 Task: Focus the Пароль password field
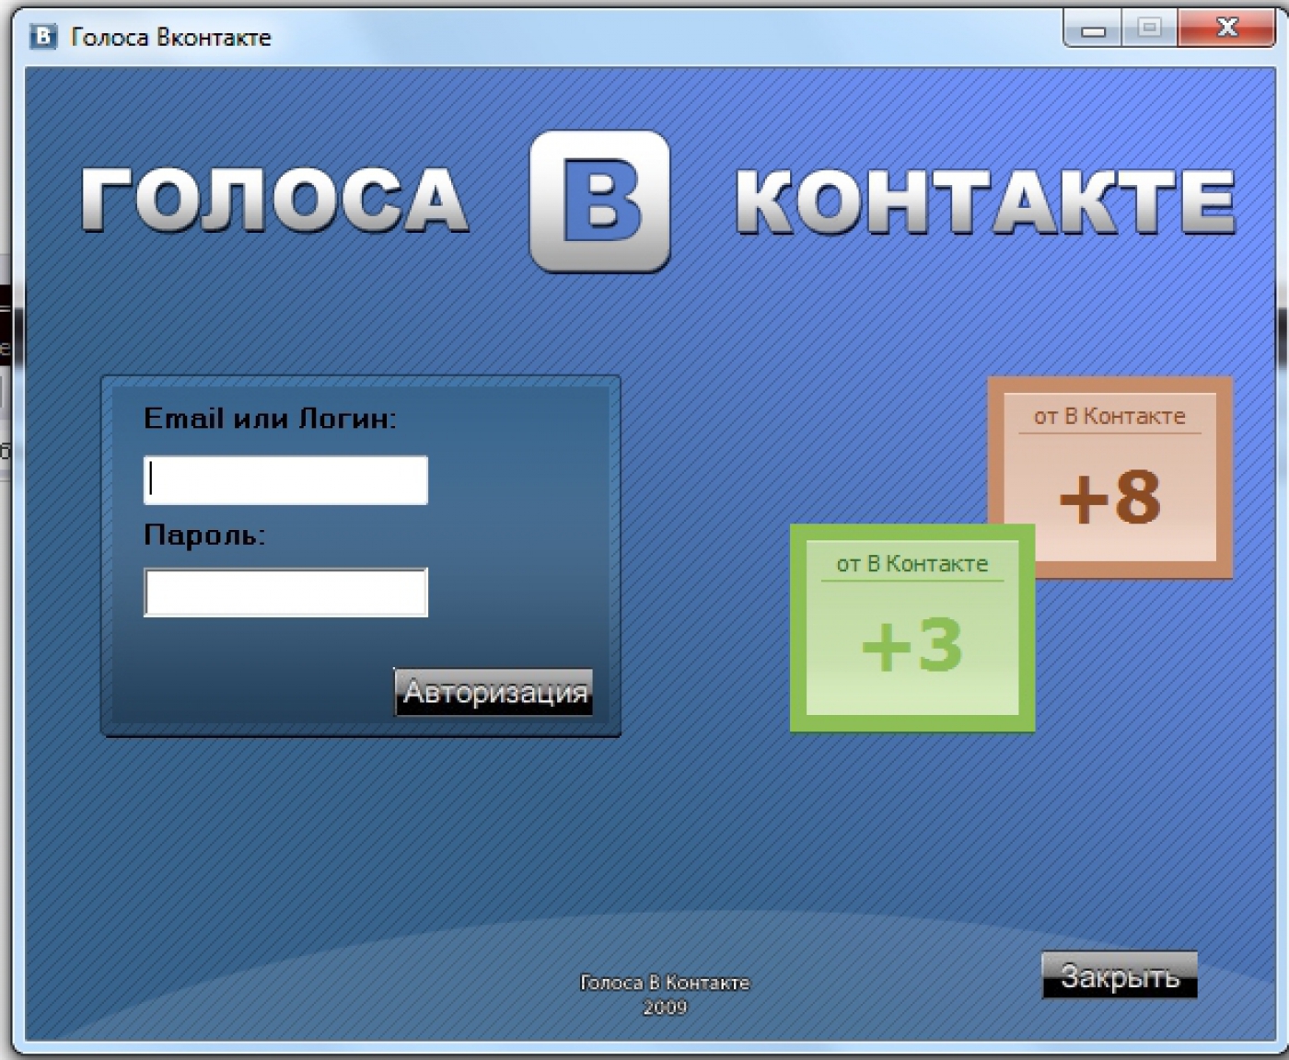285,592
